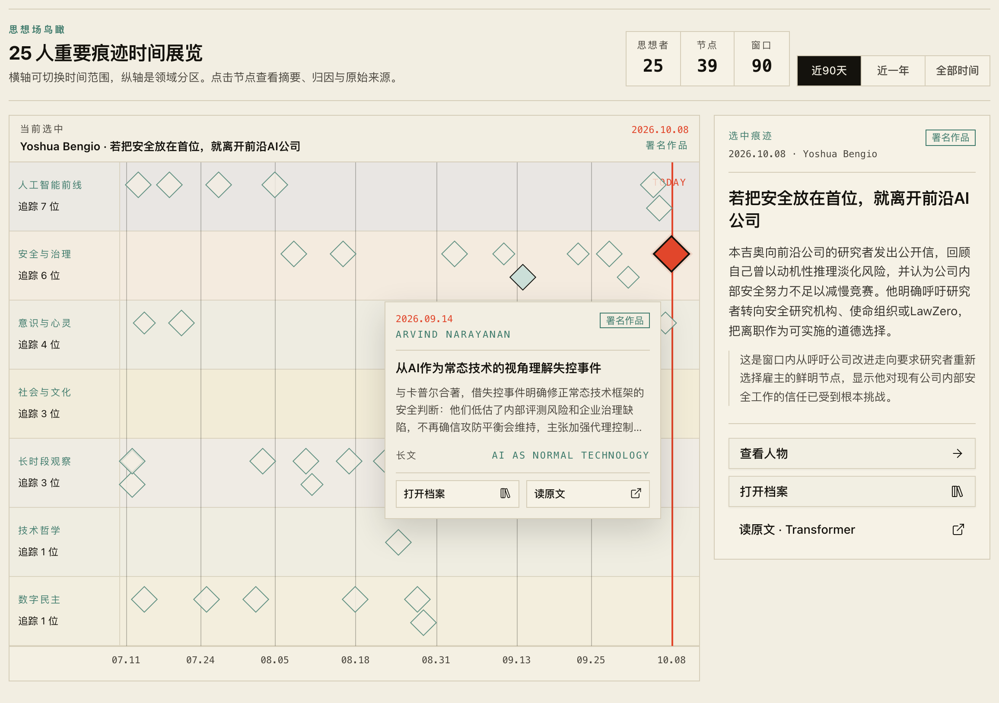Switch time range to 近一年
The width and height of the screenshot is (999, 703).
[x=893, y=70]
